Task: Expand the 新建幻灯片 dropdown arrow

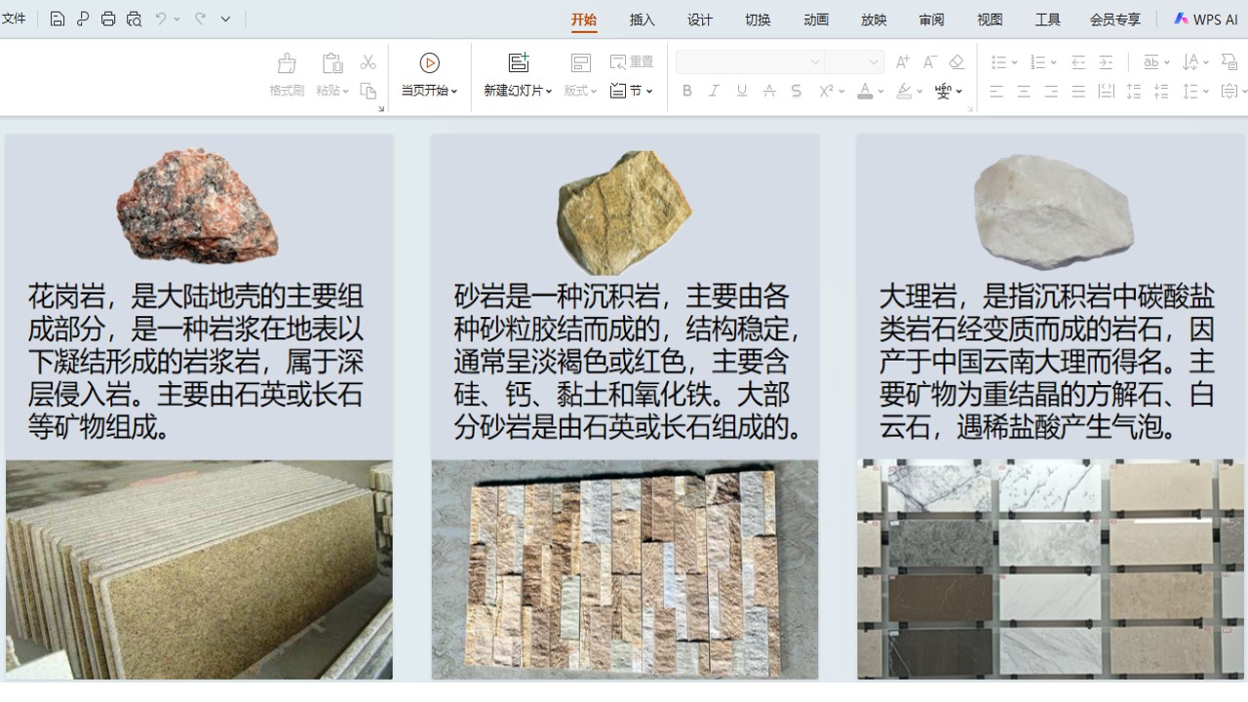Action: pos(549,92)
